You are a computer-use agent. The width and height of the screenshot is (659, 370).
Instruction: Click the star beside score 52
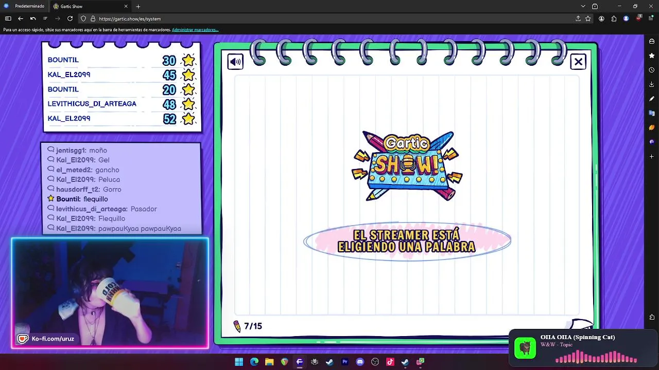point(188,119)
